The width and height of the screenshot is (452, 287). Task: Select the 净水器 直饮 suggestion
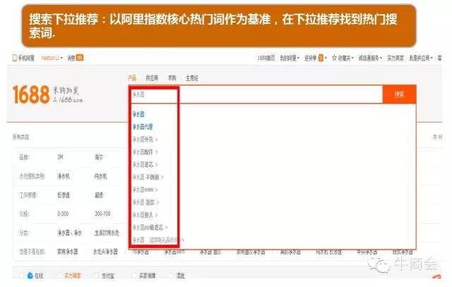(x=143, y=202)
